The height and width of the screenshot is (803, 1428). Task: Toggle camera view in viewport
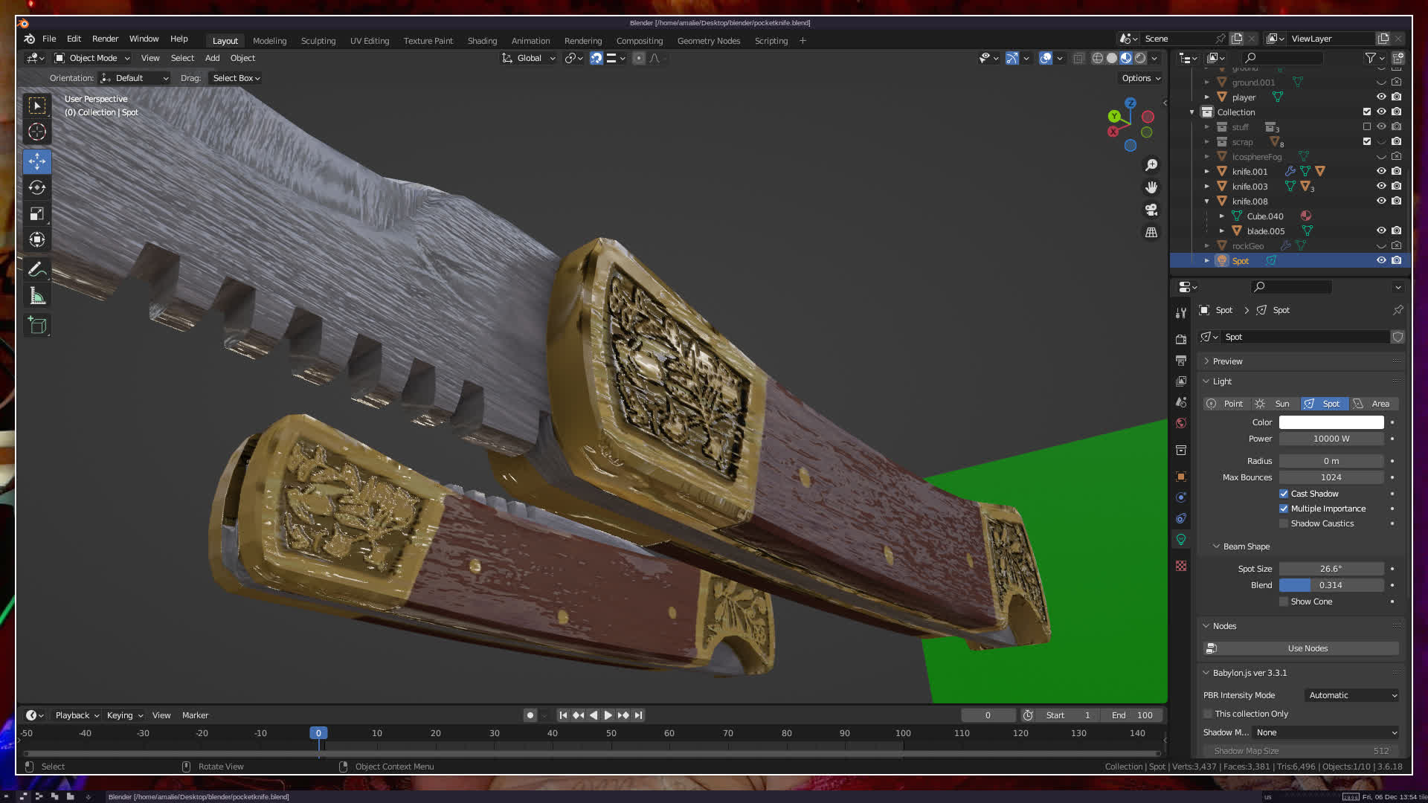point(1151,210)
